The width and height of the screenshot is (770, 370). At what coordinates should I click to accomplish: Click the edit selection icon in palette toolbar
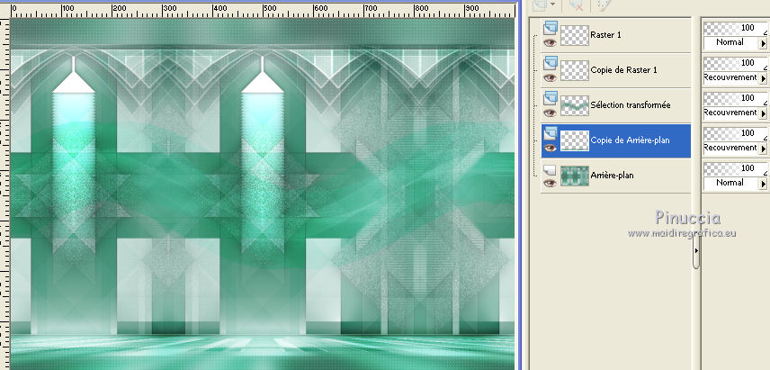point(603,5)
